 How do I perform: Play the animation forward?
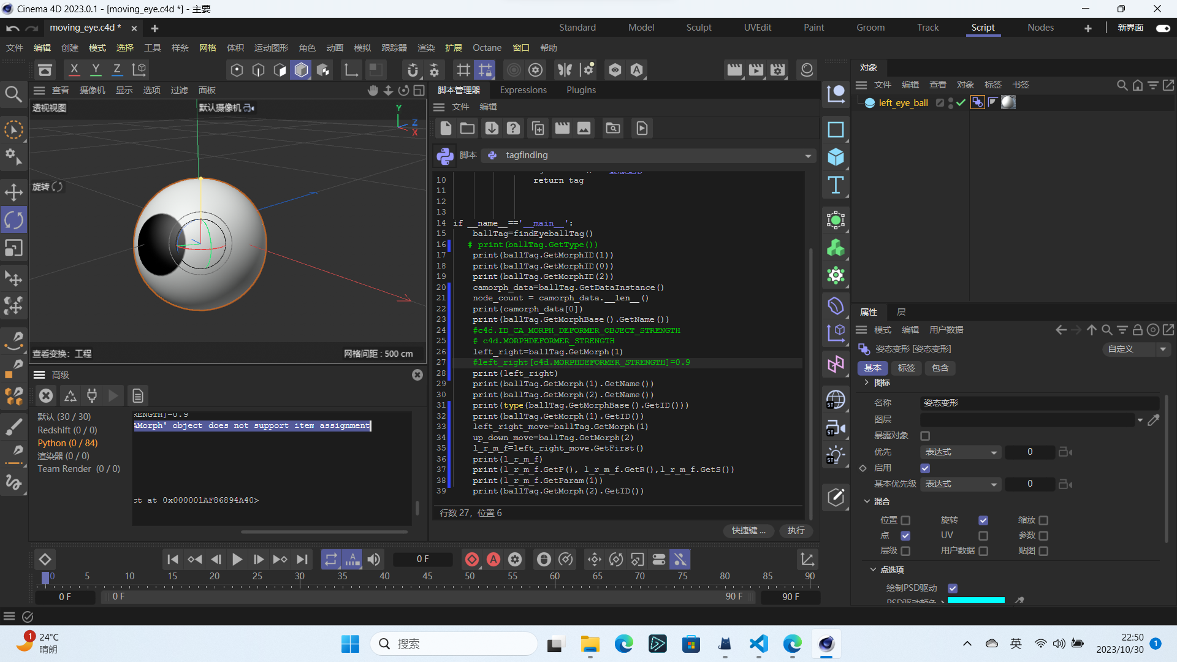pos(237,559)
